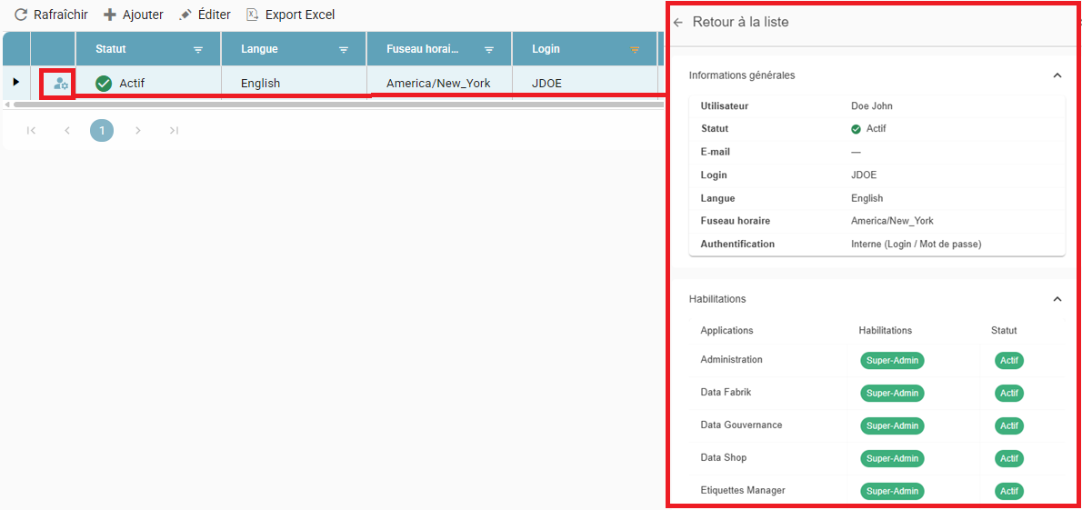Click the Éditer pencil icon
1082x510 pixels.
tap(185, 15)
